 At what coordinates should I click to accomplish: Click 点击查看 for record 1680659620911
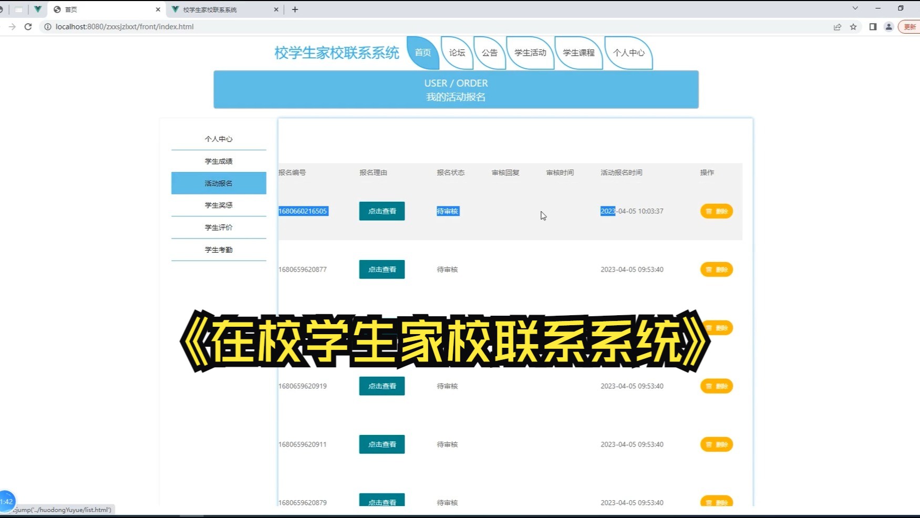click(382, 444)
